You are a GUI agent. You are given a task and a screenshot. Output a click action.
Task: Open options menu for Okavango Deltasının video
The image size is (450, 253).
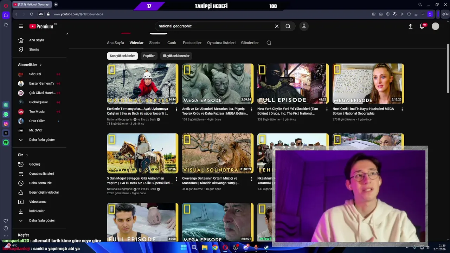[x=252, y=179]
